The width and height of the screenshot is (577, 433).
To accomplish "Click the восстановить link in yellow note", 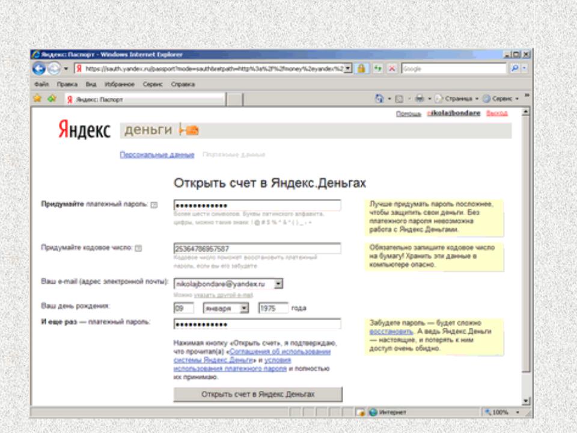I will pyautogui.click(x=391, y=331).
